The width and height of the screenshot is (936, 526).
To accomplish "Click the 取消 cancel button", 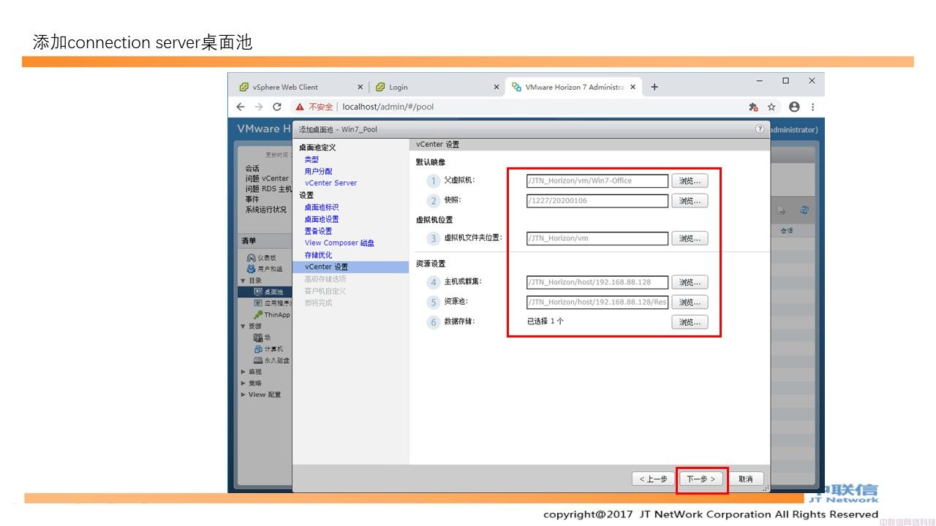I will coord(746,479).
